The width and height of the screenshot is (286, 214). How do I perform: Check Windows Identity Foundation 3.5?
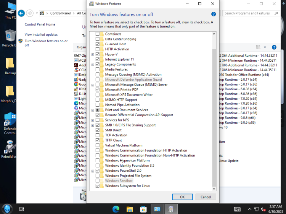click(97, 166)
